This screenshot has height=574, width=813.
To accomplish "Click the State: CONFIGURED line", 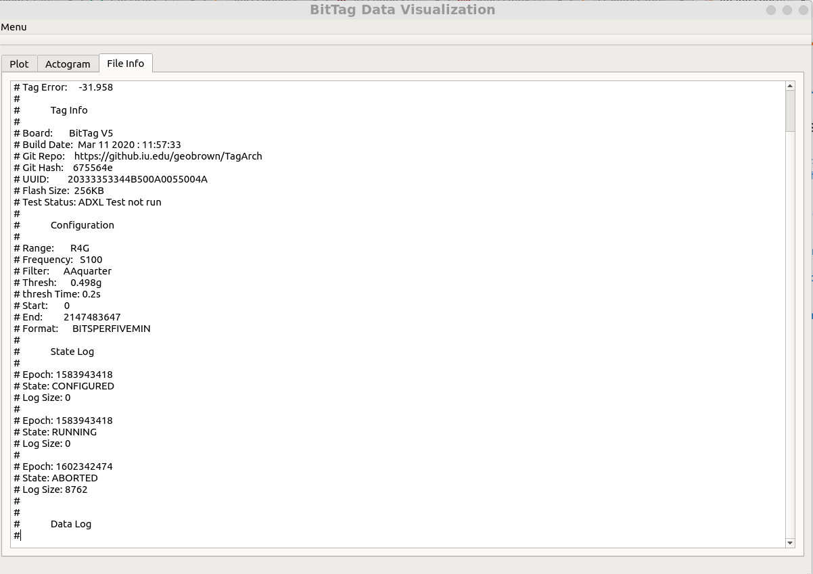I will 64,386.
